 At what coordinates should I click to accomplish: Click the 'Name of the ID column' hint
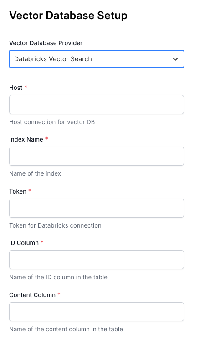58,278
